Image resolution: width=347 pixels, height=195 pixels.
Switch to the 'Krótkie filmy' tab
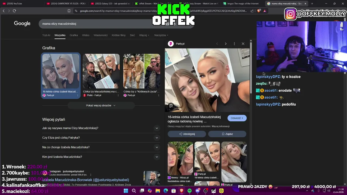click(119, 35)
